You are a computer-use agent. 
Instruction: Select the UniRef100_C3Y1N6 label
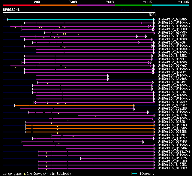(x=172, y=109)
